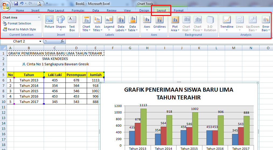Click data label 1002 in chart
This screenshot has width=273, height=150.
195,109
